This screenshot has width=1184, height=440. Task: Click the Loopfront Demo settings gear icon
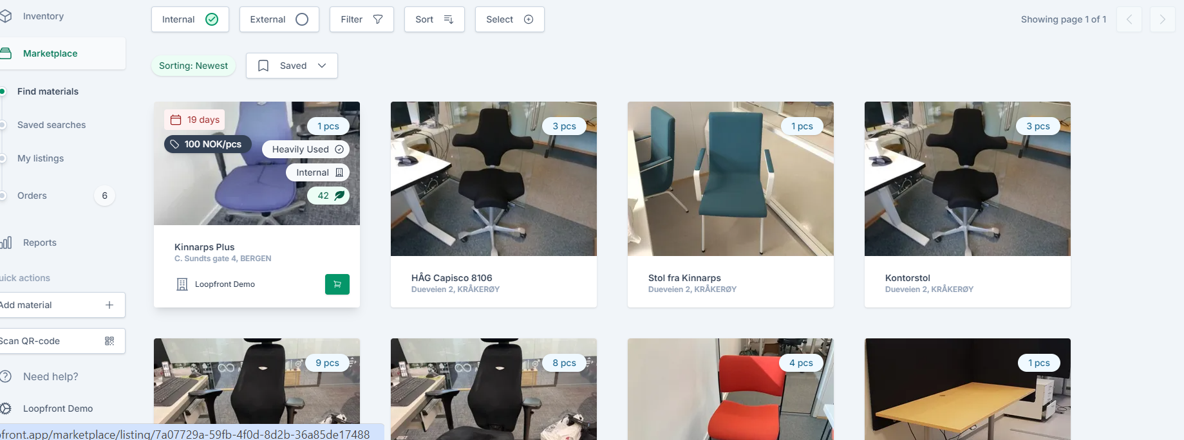(6, 408)
